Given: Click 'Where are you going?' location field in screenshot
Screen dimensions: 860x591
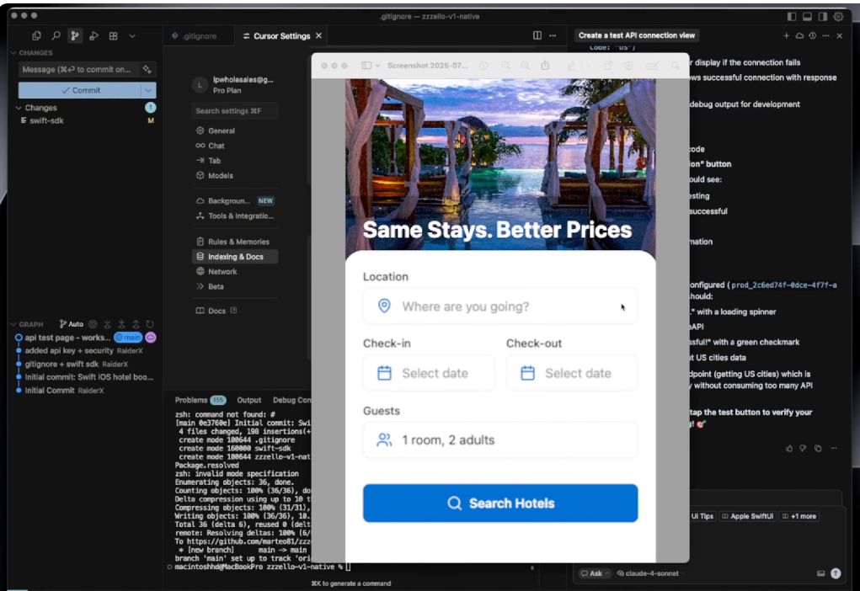Looking at the screenshot, I should point(500,306).
